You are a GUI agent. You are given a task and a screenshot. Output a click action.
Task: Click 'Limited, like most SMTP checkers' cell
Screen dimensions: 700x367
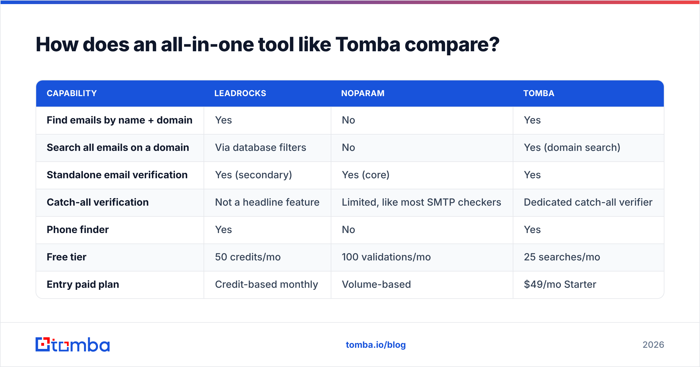pyautogui.click(x=421, y=202)
